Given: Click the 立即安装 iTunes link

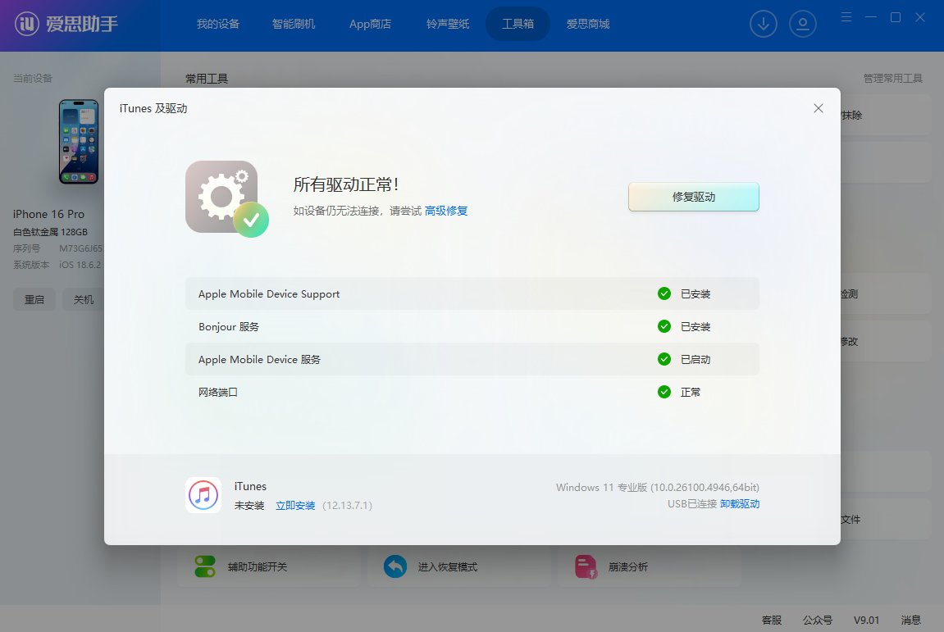Looking at the screenshot, I should 295,506.
